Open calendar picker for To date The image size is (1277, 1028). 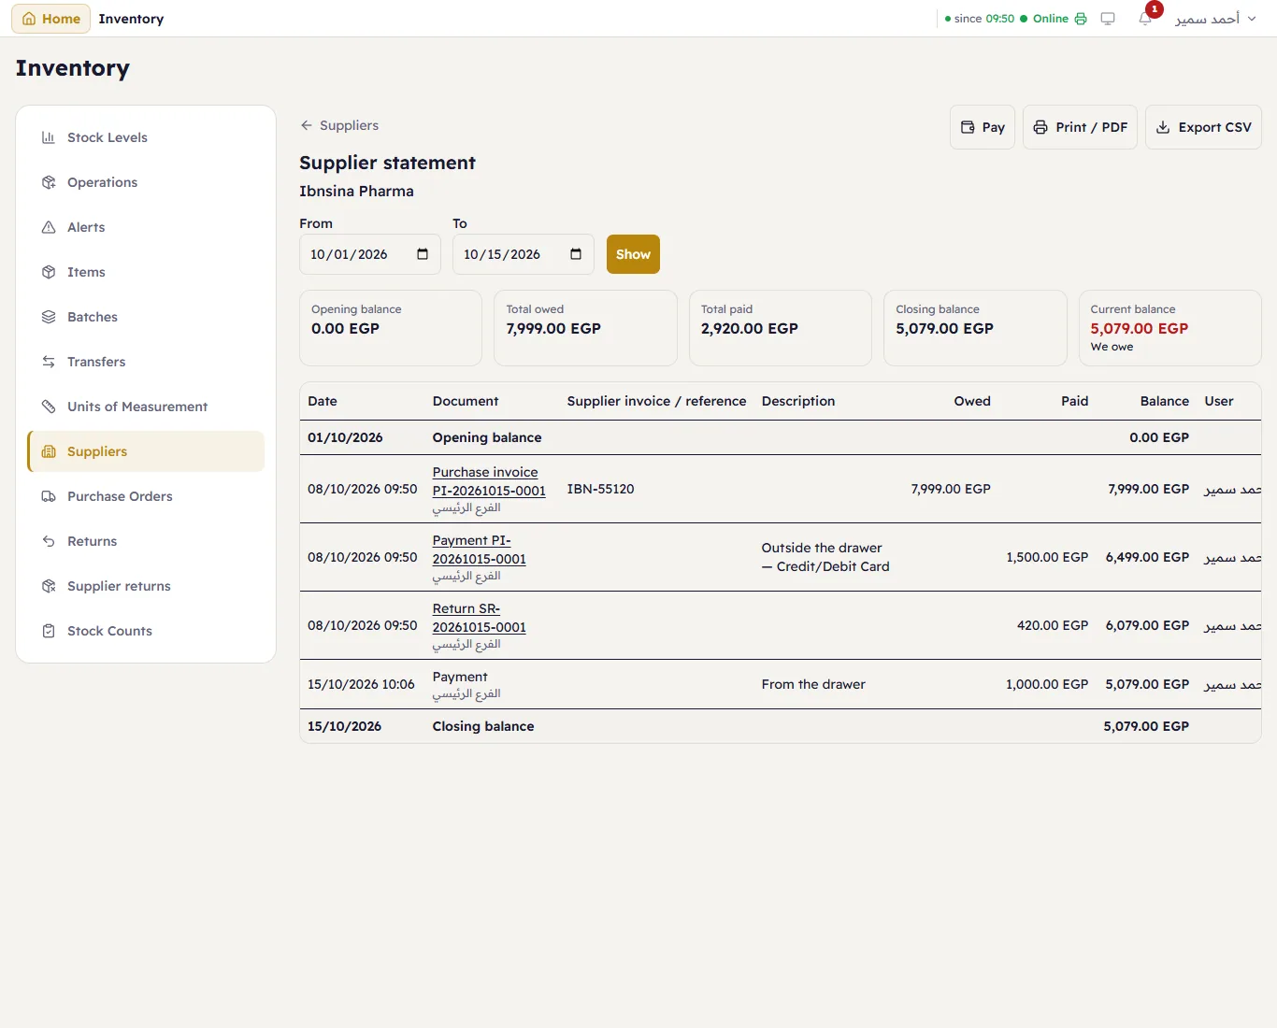(576, 254)
